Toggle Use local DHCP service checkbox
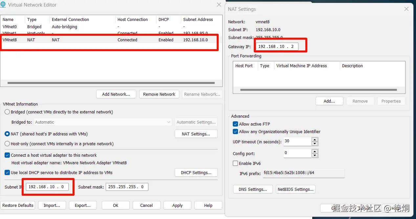 7,172
